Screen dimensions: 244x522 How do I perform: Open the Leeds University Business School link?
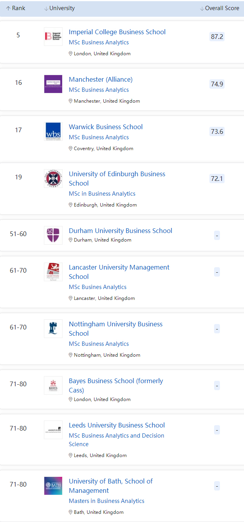tap(117, 425)
